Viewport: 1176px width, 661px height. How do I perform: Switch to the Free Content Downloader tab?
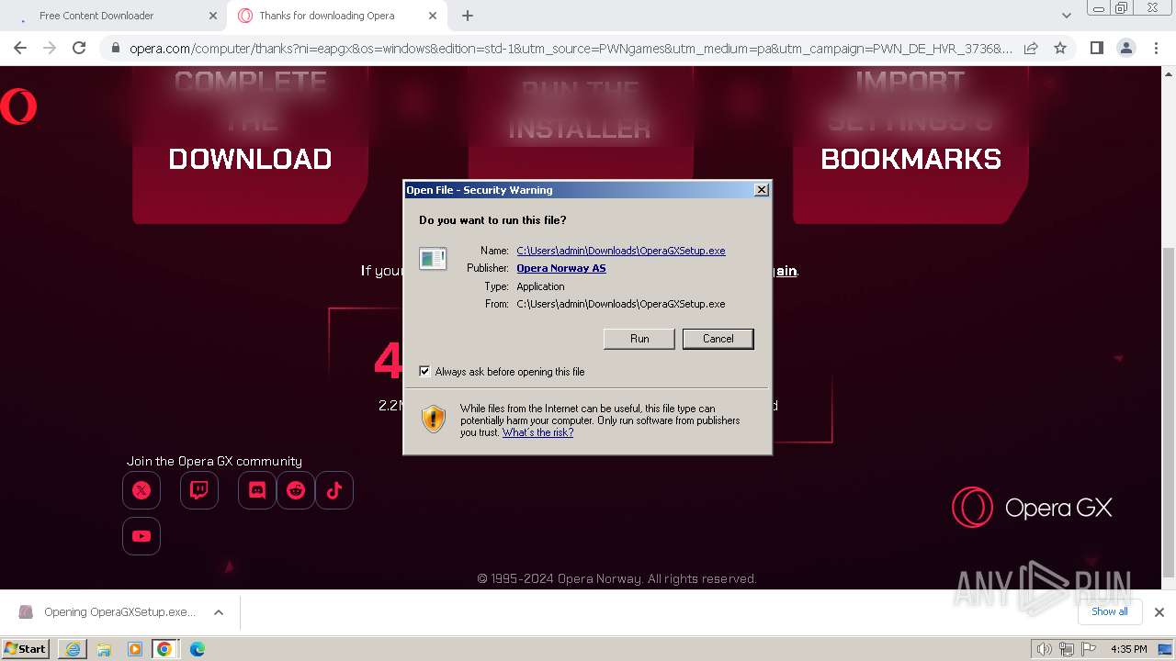(112, 16)
